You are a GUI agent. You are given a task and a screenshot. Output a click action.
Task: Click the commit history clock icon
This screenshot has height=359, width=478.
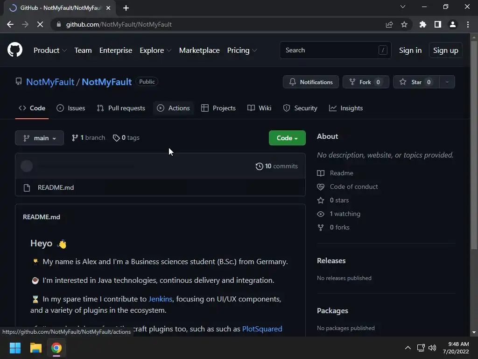pyautogui.click(x=260, y=166)
